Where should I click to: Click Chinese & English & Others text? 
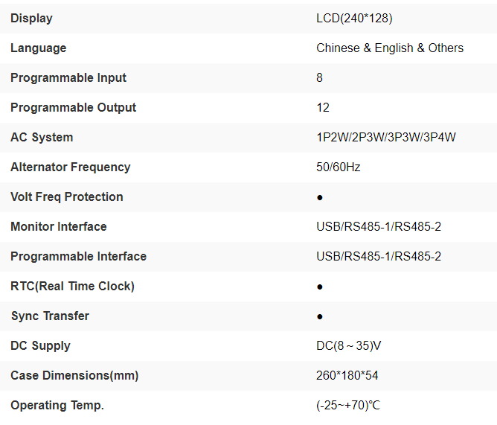(x=389, y=48)
